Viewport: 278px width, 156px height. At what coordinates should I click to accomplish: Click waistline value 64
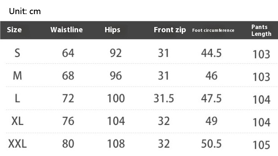[68, 53]
